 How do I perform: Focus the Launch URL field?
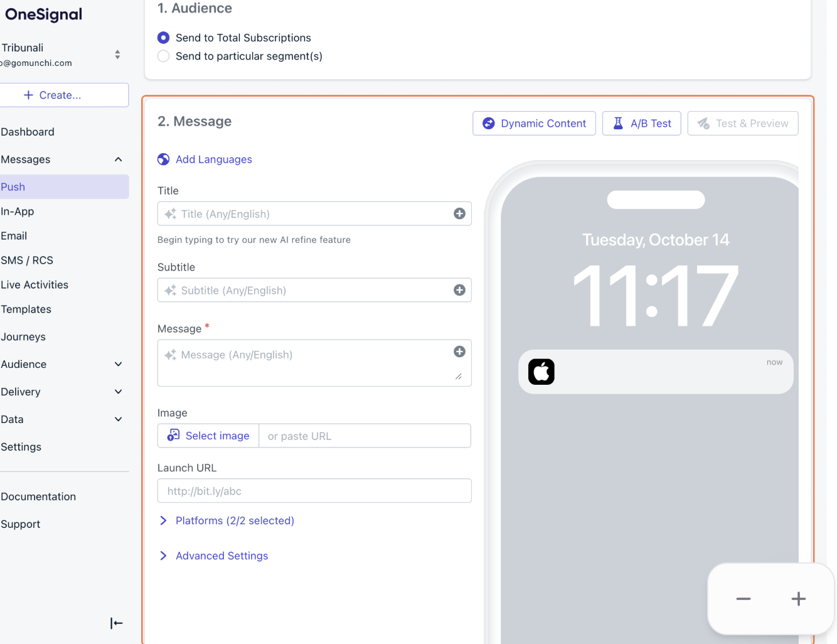(x=314, y=491)
